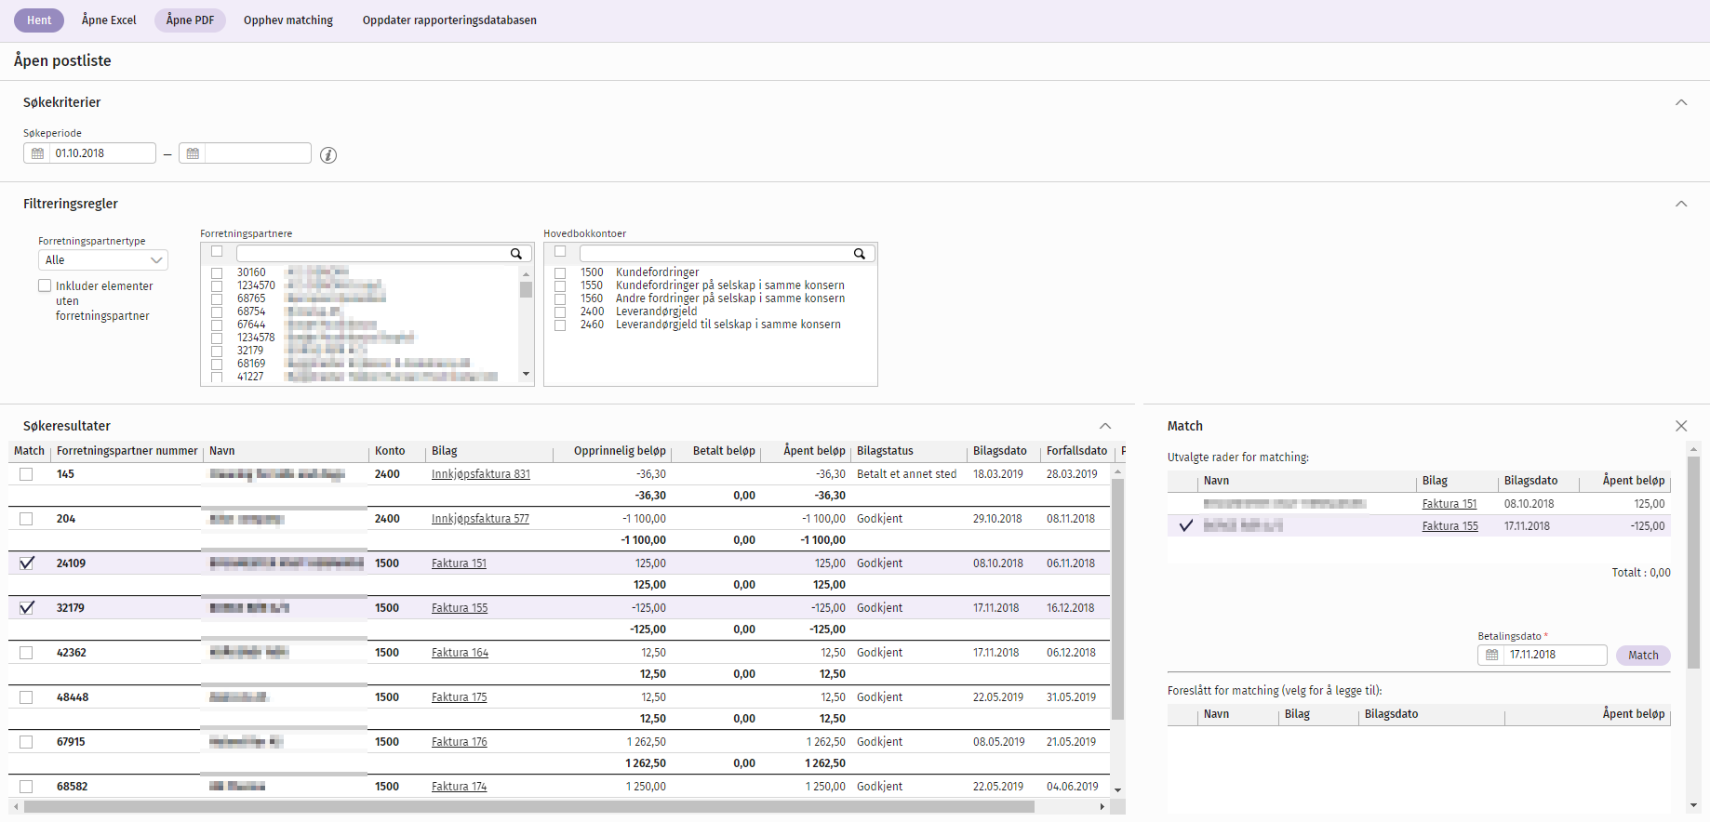Screen dimensions: 1710x822
Task: Check partner 1234570 in Forretningspartnere list
Action: coord(217,286)
